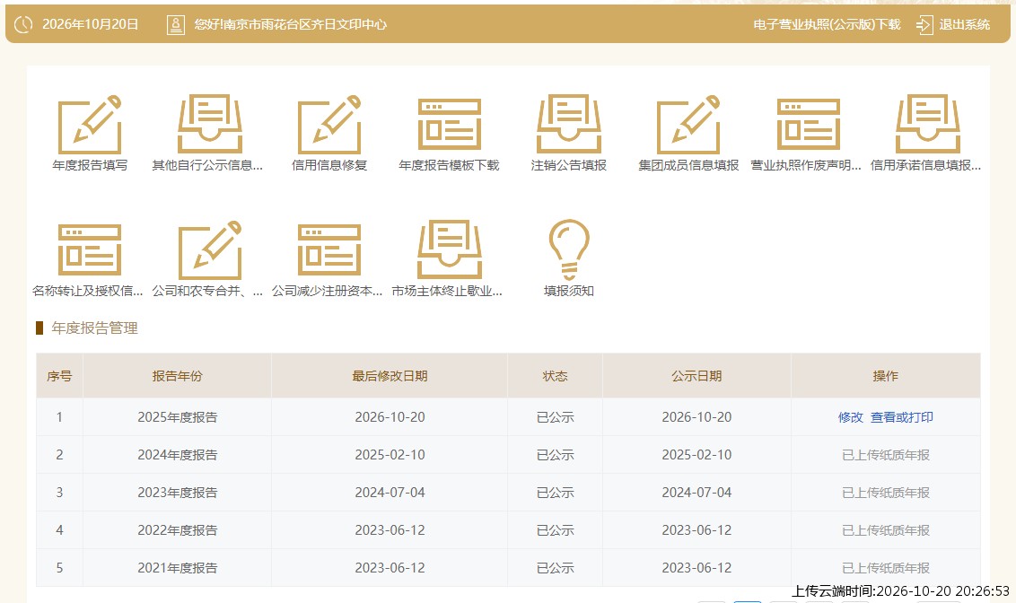The height and width of the screenshot is (603, 1016).
Task: Open 公司和农专合并 icon
Action: [209, 250]
